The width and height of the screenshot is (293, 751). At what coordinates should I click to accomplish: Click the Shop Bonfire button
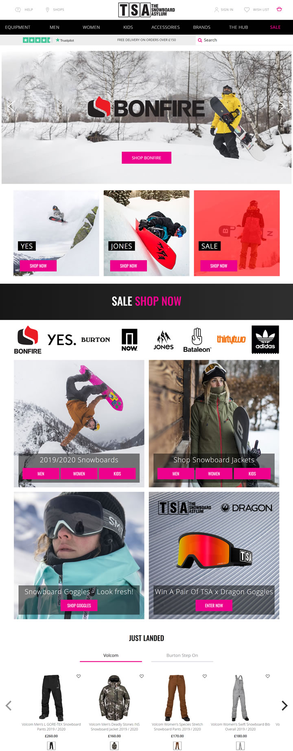146,158
